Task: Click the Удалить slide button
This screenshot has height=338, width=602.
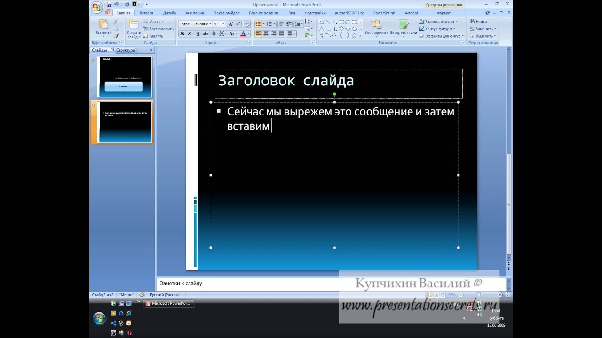Action: 153,36
